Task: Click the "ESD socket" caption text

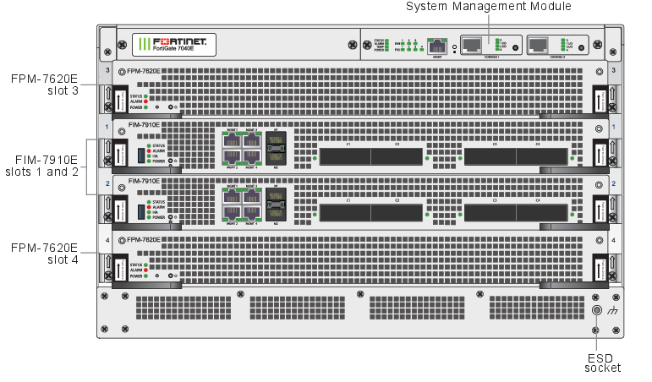Action: (602, 363)
